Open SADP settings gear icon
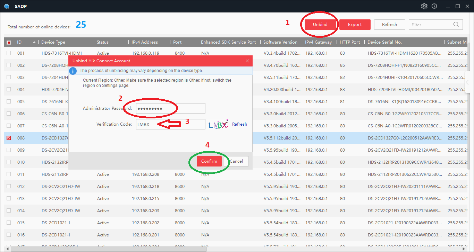The height and width of the screenshot is (252, 474). [424, 6]
